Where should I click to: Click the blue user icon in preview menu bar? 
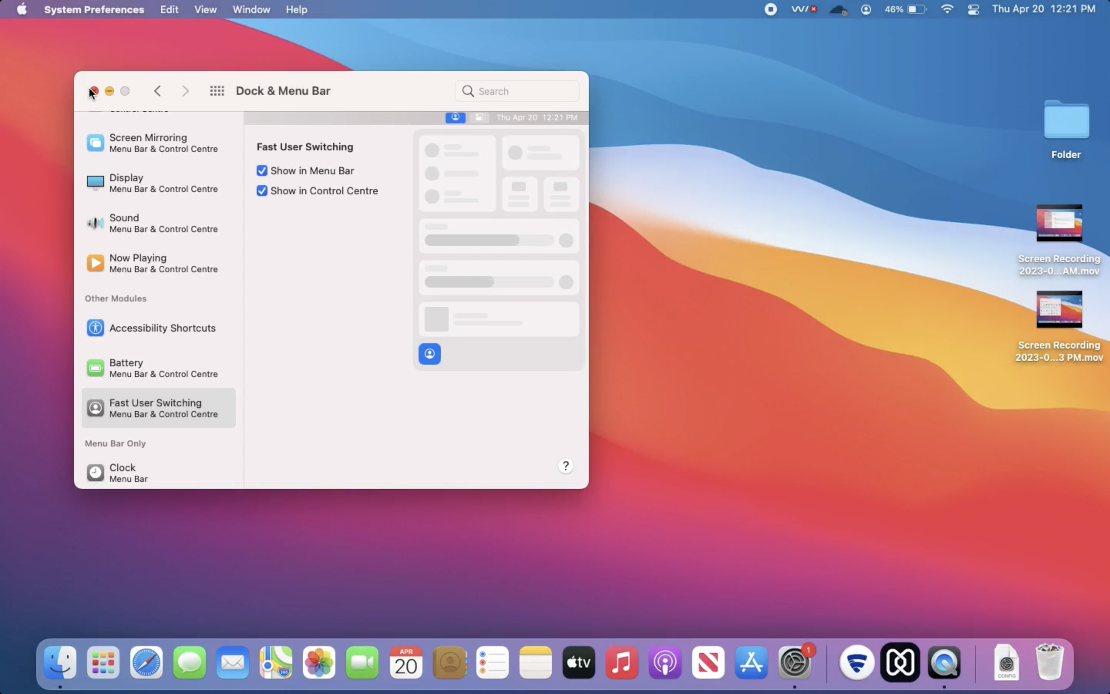point(455,118)
